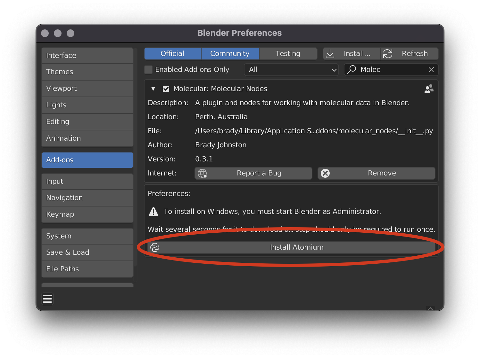
Task: Open the Interface preferences section
Action: (87, 56)
